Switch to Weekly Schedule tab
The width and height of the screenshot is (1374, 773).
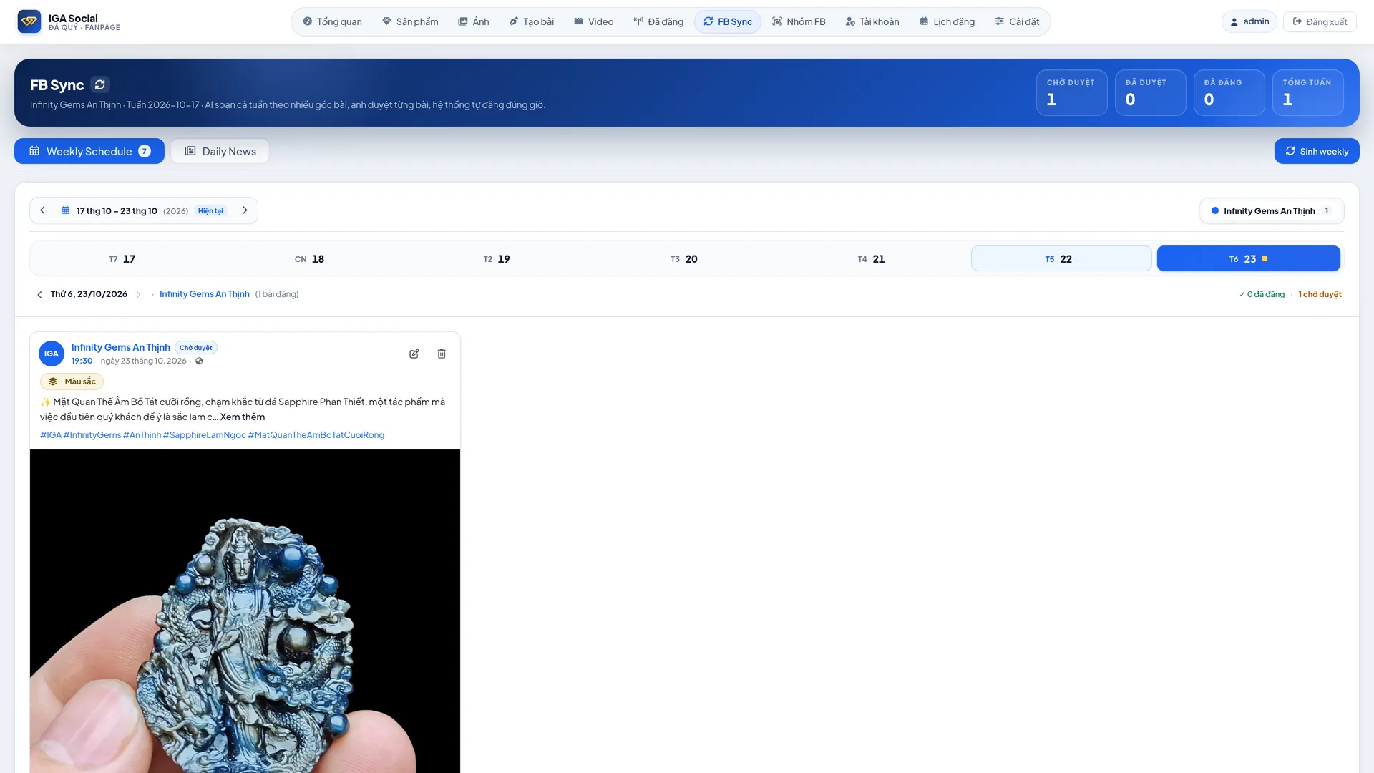click(x=89, y=151)
